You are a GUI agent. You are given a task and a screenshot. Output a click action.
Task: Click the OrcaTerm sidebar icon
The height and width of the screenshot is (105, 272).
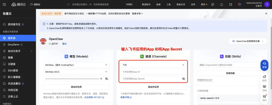click(4, 45)
